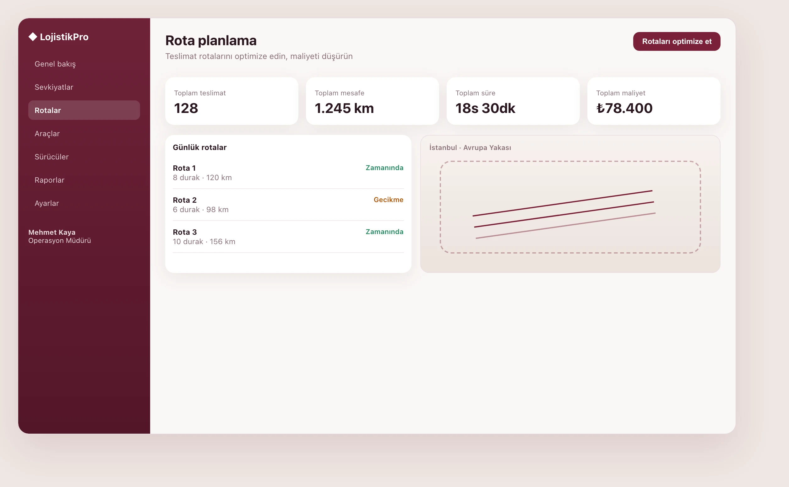The height and width of the screenshot is (487, 789).
Task: Go to Sevkiyatlar in the sidebar
Action: point(84,87)
